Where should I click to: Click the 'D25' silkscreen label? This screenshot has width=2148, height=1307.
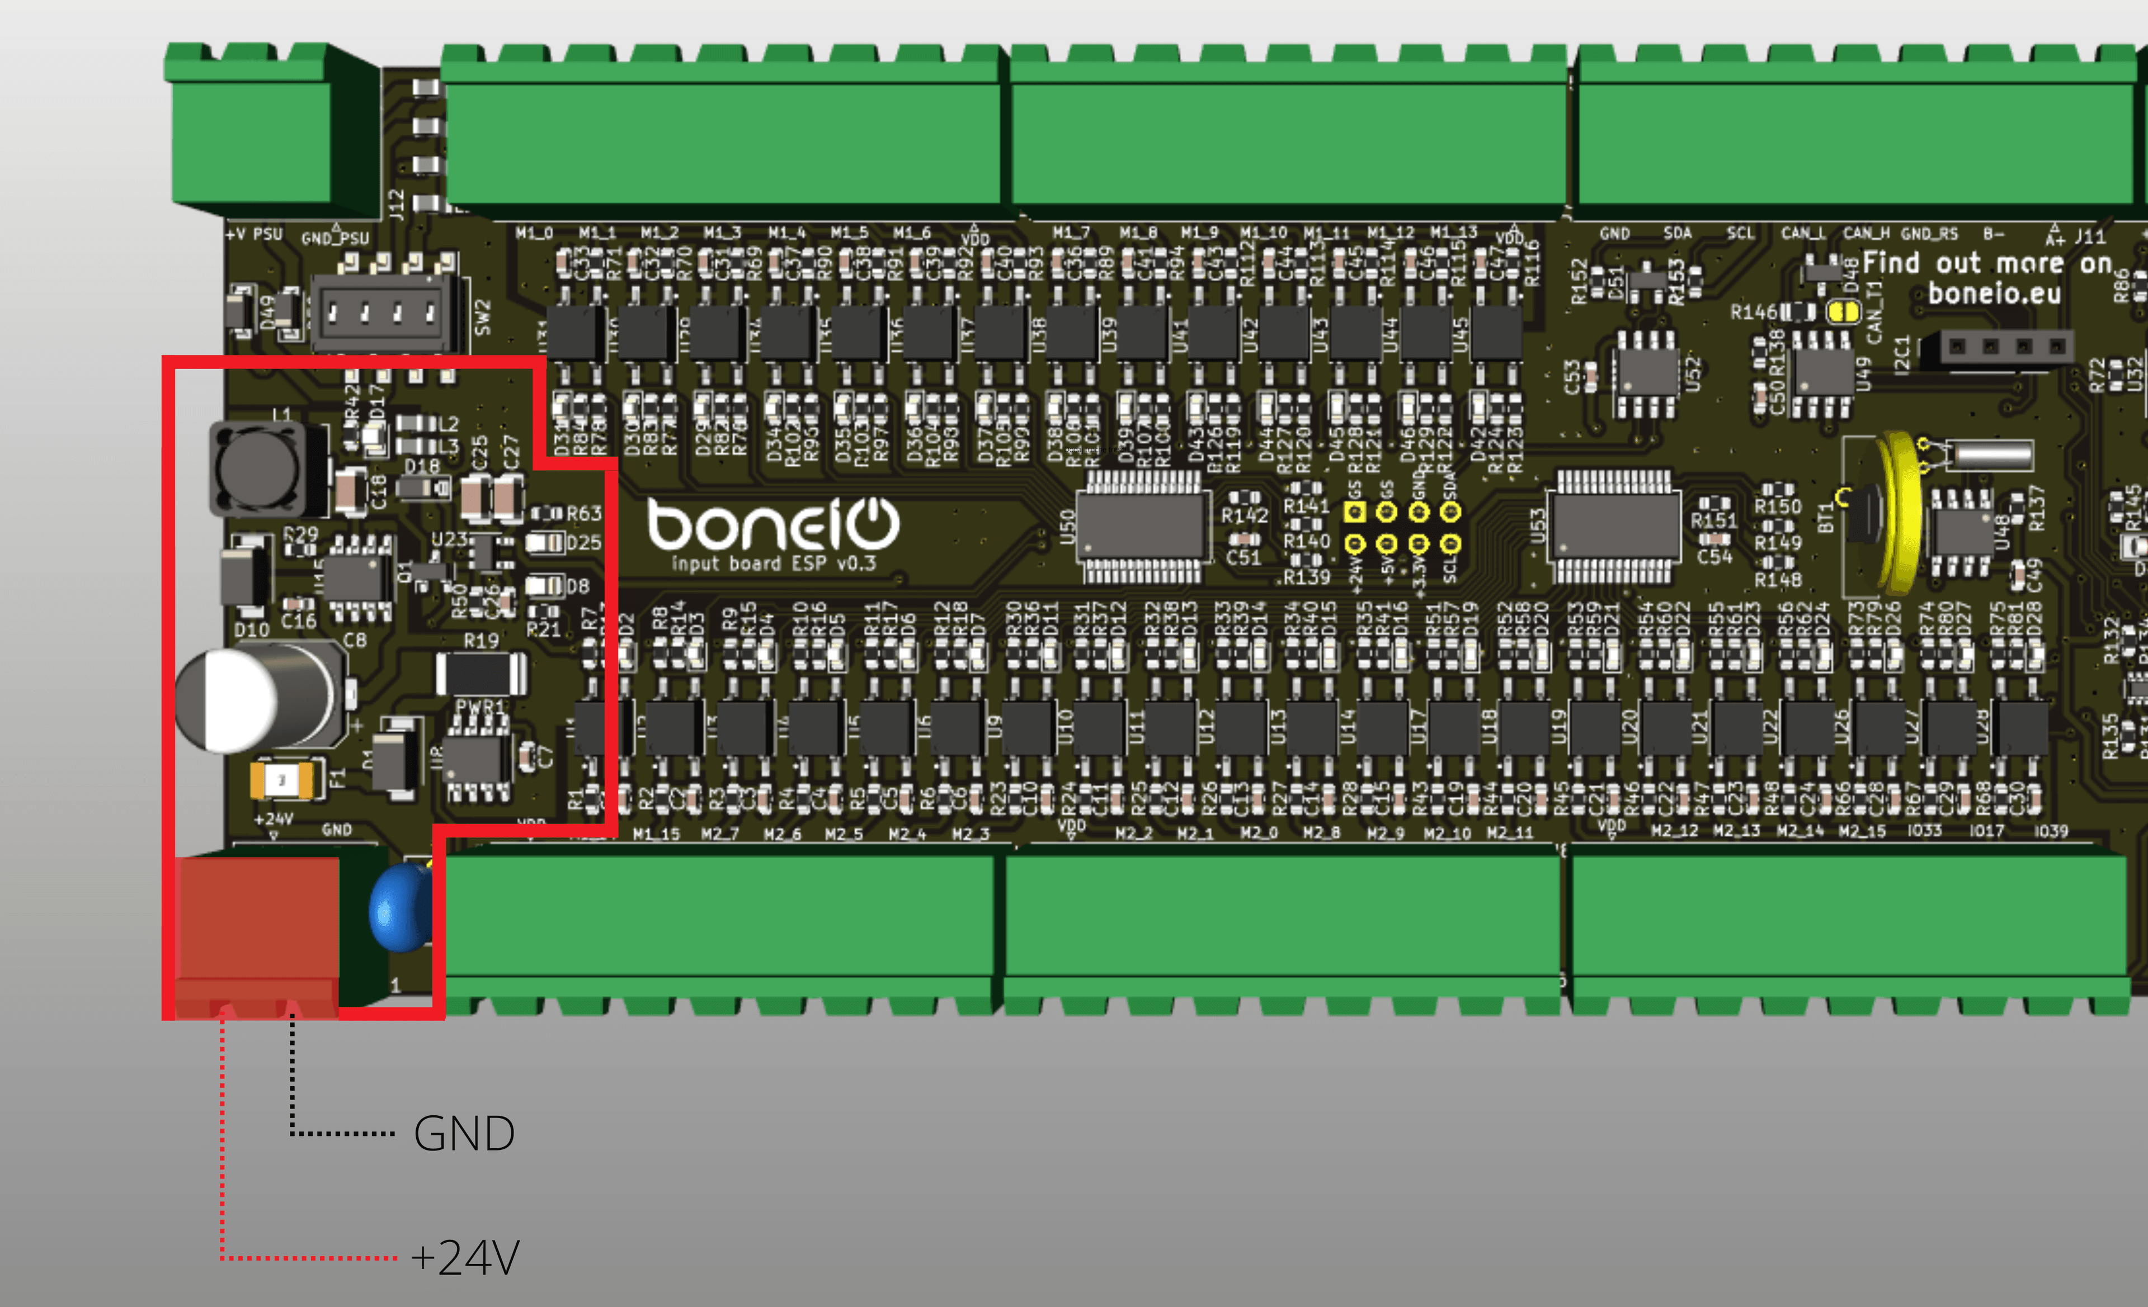click(583, 543)
